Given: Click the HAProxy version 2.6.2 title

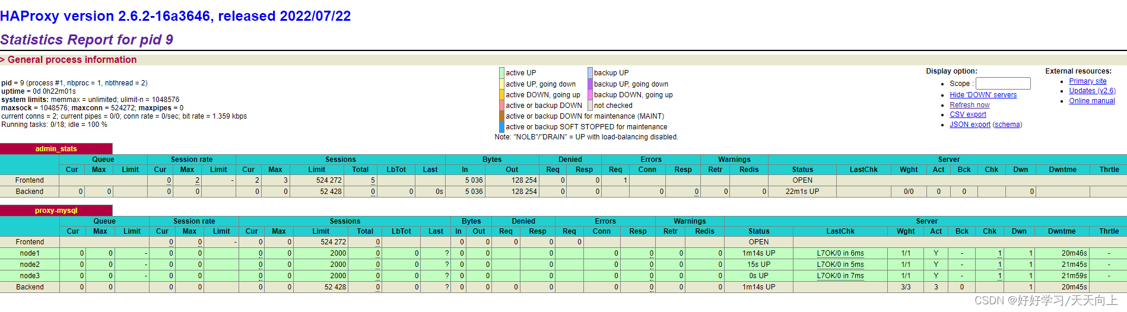Looking at the screenshot, I should coord(175,16).
